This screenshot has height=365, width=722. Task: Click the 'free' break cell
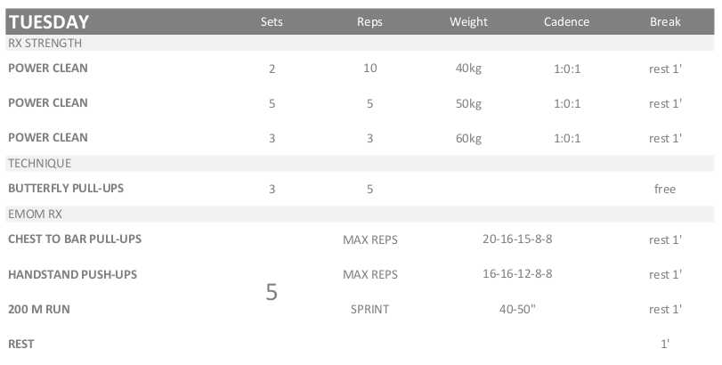[x=664, y=190]
